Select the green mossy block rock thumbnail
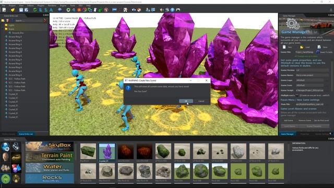The width and height of the screenshot is (334, 188). tap(88, 151)
